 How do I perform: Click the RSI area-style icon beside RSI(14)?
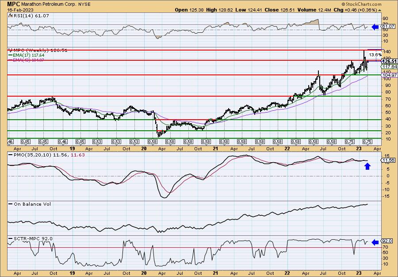click(x=10, y=16)
